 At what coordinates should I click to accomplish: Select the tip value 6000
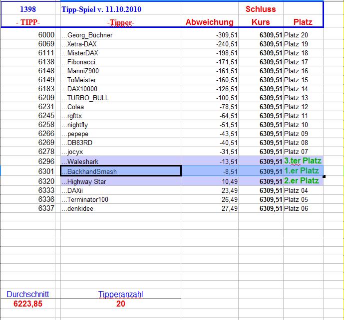coord(28,35)
